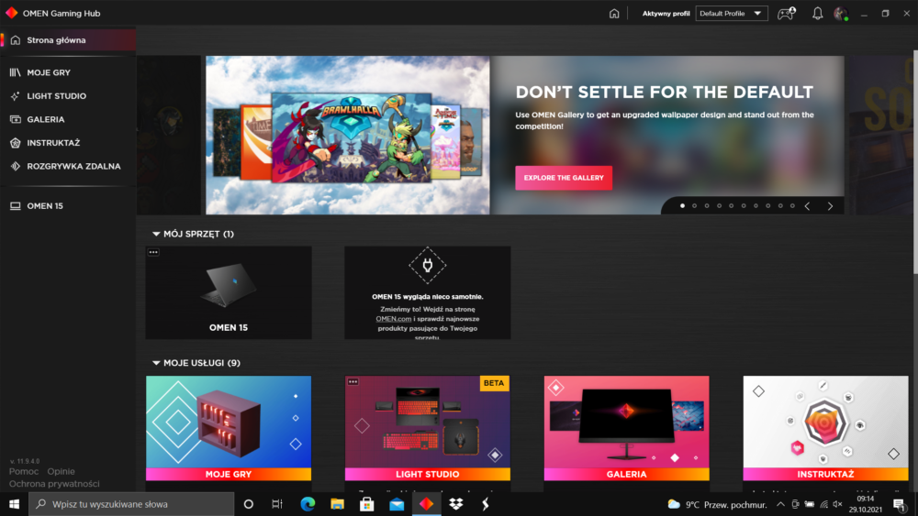Viewport: 918px width, 516px height.
Task: Open the MOJE GRY service tile
Action: click(229, 428)
